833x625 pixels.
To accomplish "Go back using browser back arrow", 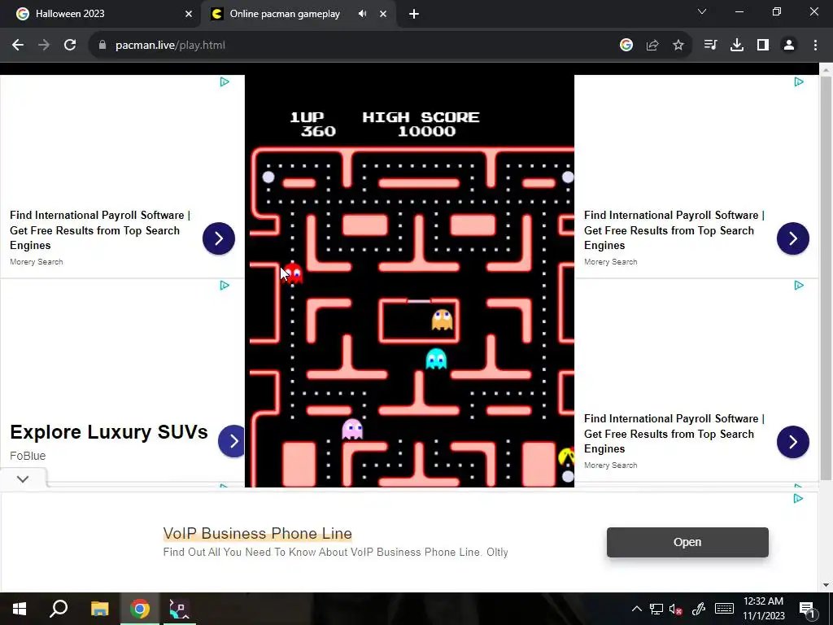I will [18, 46].
